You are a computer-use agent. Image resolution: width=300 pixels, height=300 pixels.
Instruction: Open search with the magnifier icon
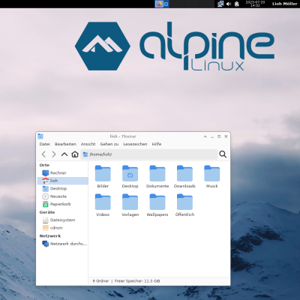(223, 154)
